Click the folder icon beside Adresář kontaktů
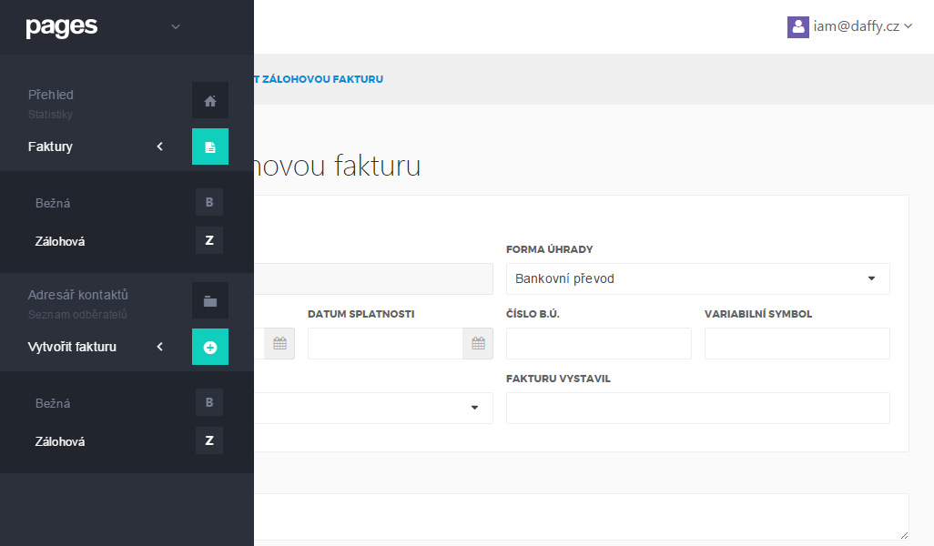The height and width of the screenshot is (546, 934). pos(210,301)
